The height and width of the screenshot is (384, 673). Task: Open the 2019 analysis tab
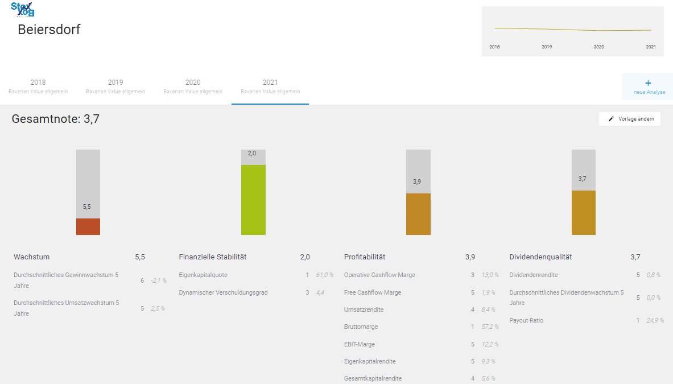[115, 86]
